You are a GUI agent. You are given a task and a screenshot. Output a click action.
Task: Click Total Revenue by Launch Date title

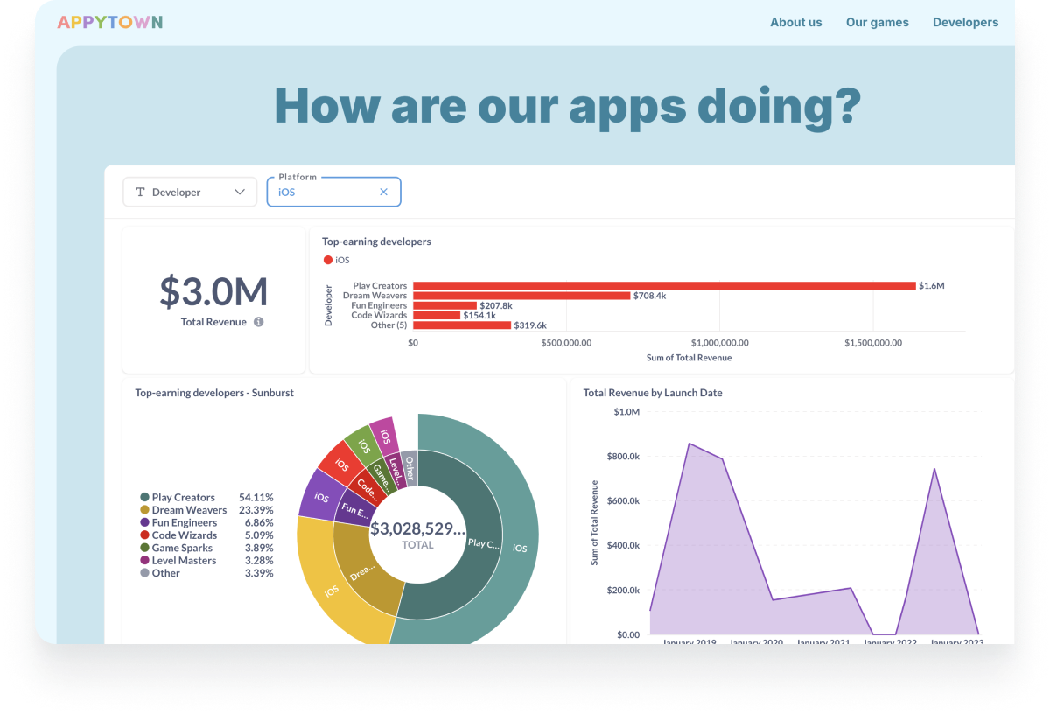[653, 393]
